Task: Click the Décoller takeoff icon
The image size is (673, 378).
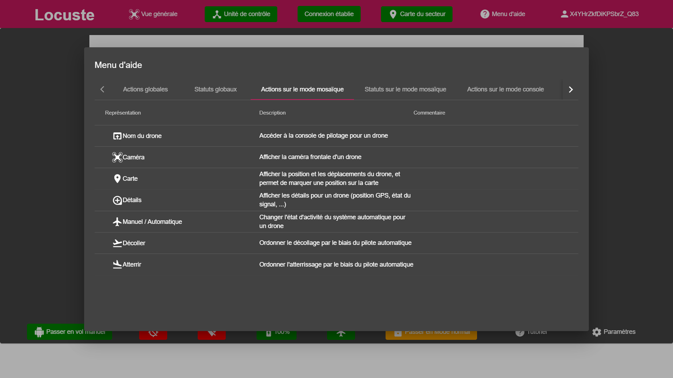Action: (117, 243)
